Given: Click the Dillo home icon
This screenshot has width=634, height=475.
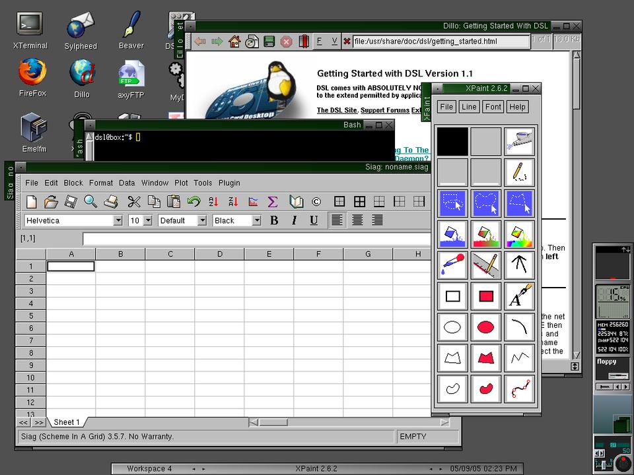Looking at the screenshot, I should (234, 42).
